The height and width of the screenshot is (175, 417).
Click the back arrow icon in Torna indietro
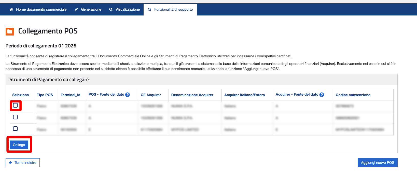[x=10, y=163]
